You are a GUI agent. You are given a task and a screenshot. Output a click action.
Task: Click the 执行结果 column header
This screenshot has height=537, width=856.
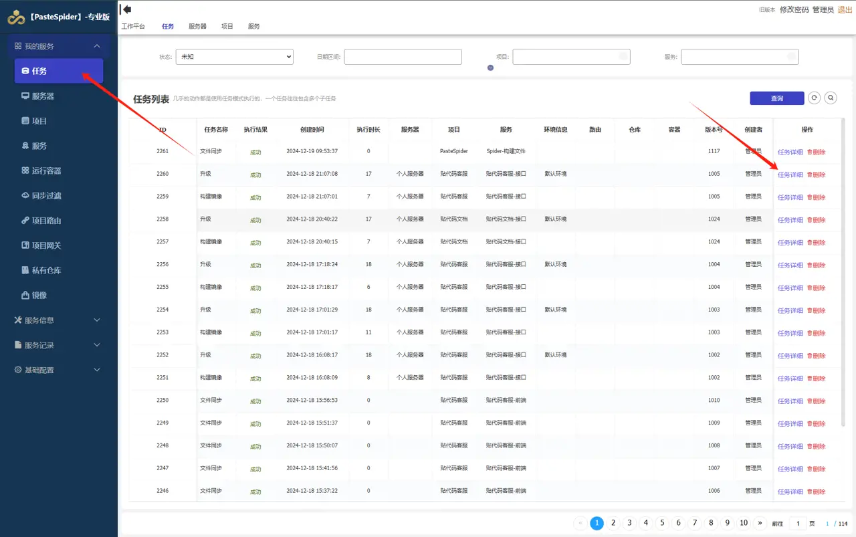(255, 130)
